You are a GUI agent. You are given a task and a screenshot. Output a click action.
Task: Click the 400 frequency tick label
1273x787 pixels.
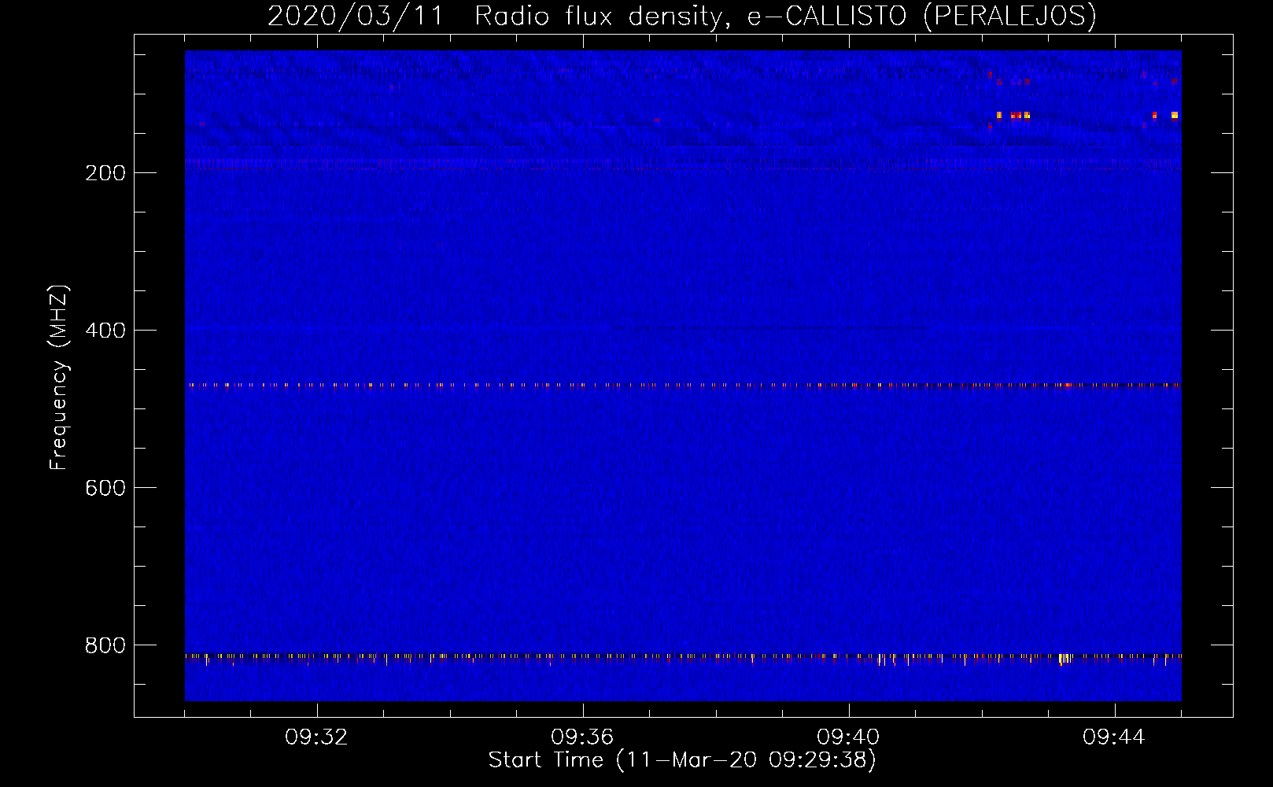coord(105,331)
